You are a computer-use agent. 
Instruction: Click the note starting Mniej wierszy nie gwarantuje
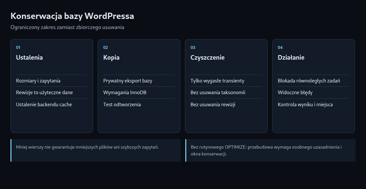(96, 150)
